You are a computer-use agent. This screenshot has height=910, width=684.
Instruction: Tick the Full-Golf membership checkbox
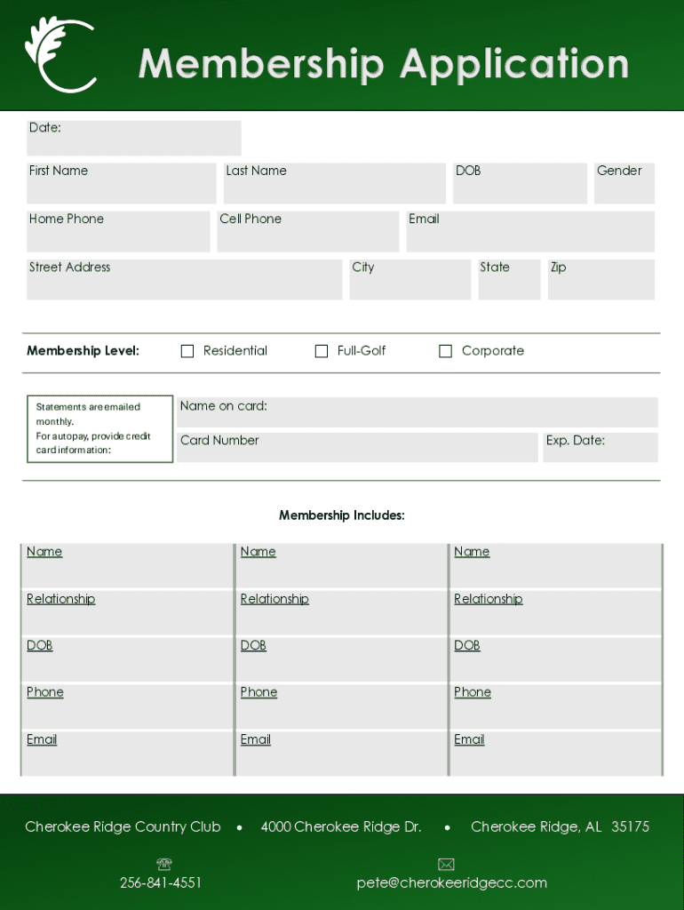coord(322,351)
